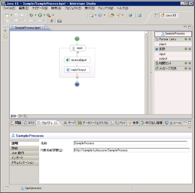Select the インポート properties section

[24, 158]
